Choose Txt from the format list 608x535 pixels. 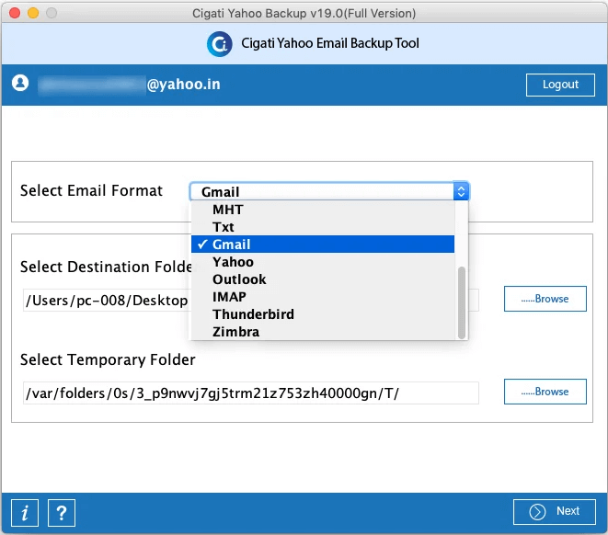click(x=323, y=227)
